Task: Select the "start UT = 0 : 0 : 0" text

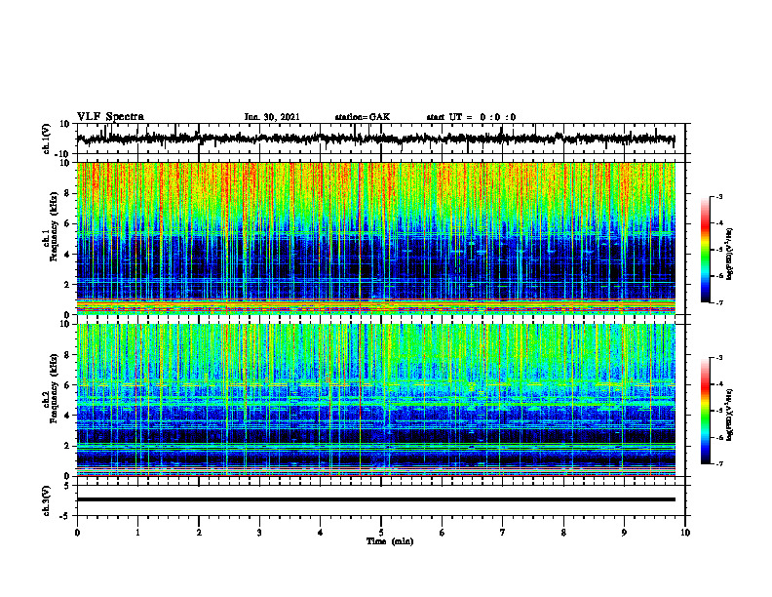Action: click(471, 117)
